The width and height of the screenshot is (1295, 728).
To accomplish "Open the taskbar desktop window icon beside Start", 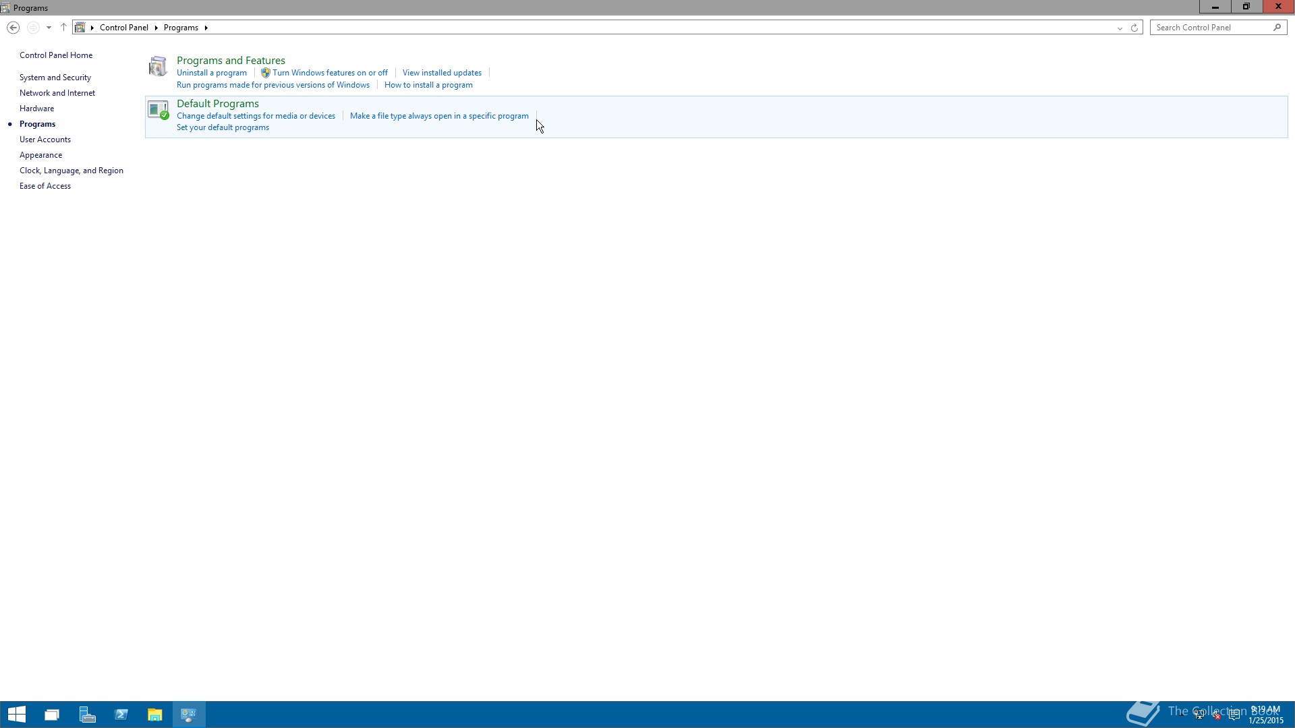I will [52, 715].
